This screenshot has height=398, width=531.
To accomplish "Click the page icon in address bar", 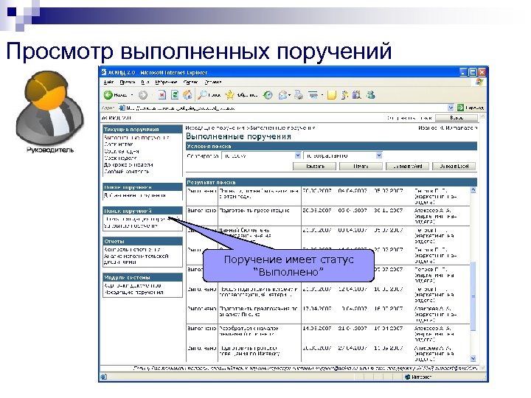I will [122, 108].
